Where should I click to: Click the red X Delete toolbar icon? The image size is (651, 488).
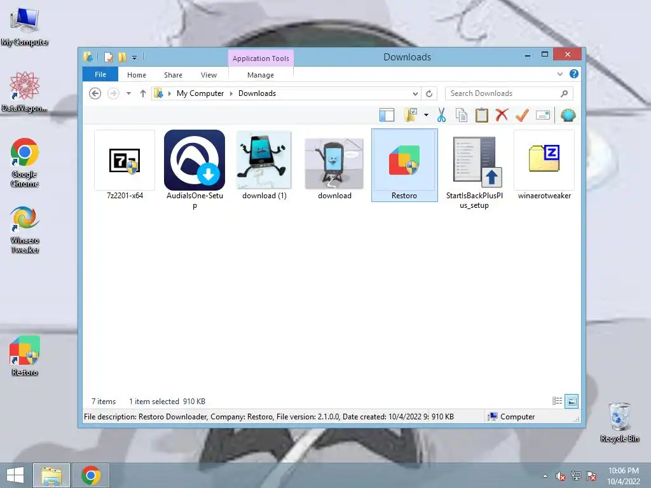(502, 114)
